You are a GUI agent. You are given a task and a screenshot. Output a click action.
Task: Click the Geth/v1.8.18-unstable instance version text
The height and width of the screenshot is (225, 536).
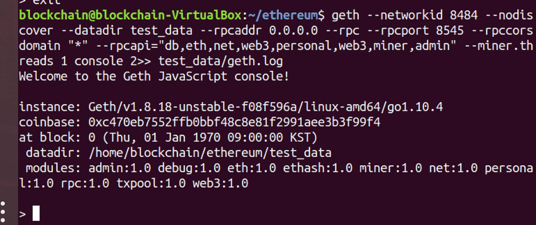point(265,107)
